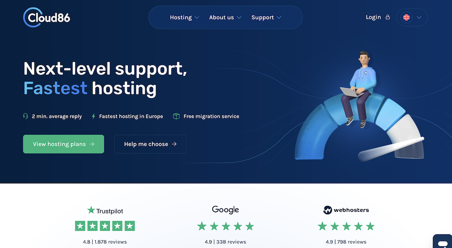Screen dimensions: 452x248
Task: Click the lightning bolt icon for fastest hosting
Action: tap(94, 116)
